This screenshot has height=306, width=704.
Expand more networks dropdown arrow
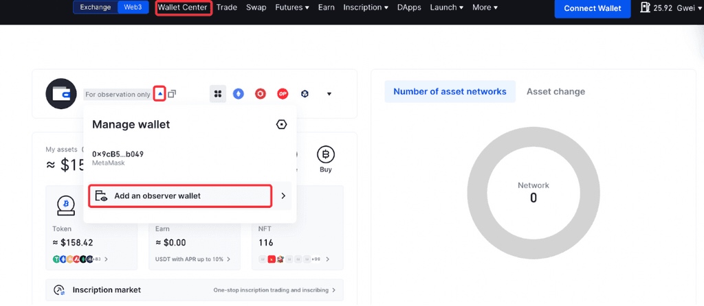point(329,94)
